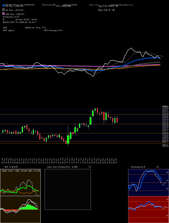Click the 'MACD: 2357.73, 2326.28, 31.45 C' line

click(x=19, y=22)
